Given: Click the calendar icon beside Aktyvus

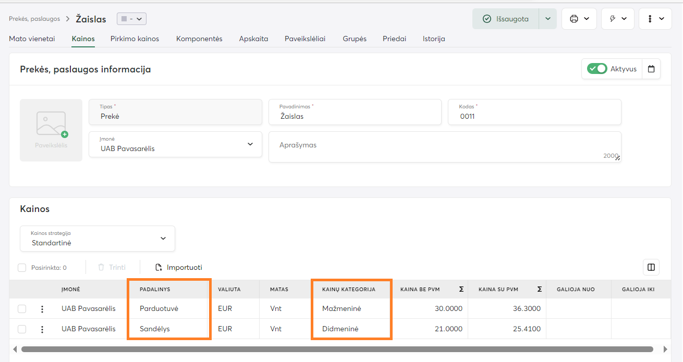Looking at the screenshot, I should (x=651, y=69).
